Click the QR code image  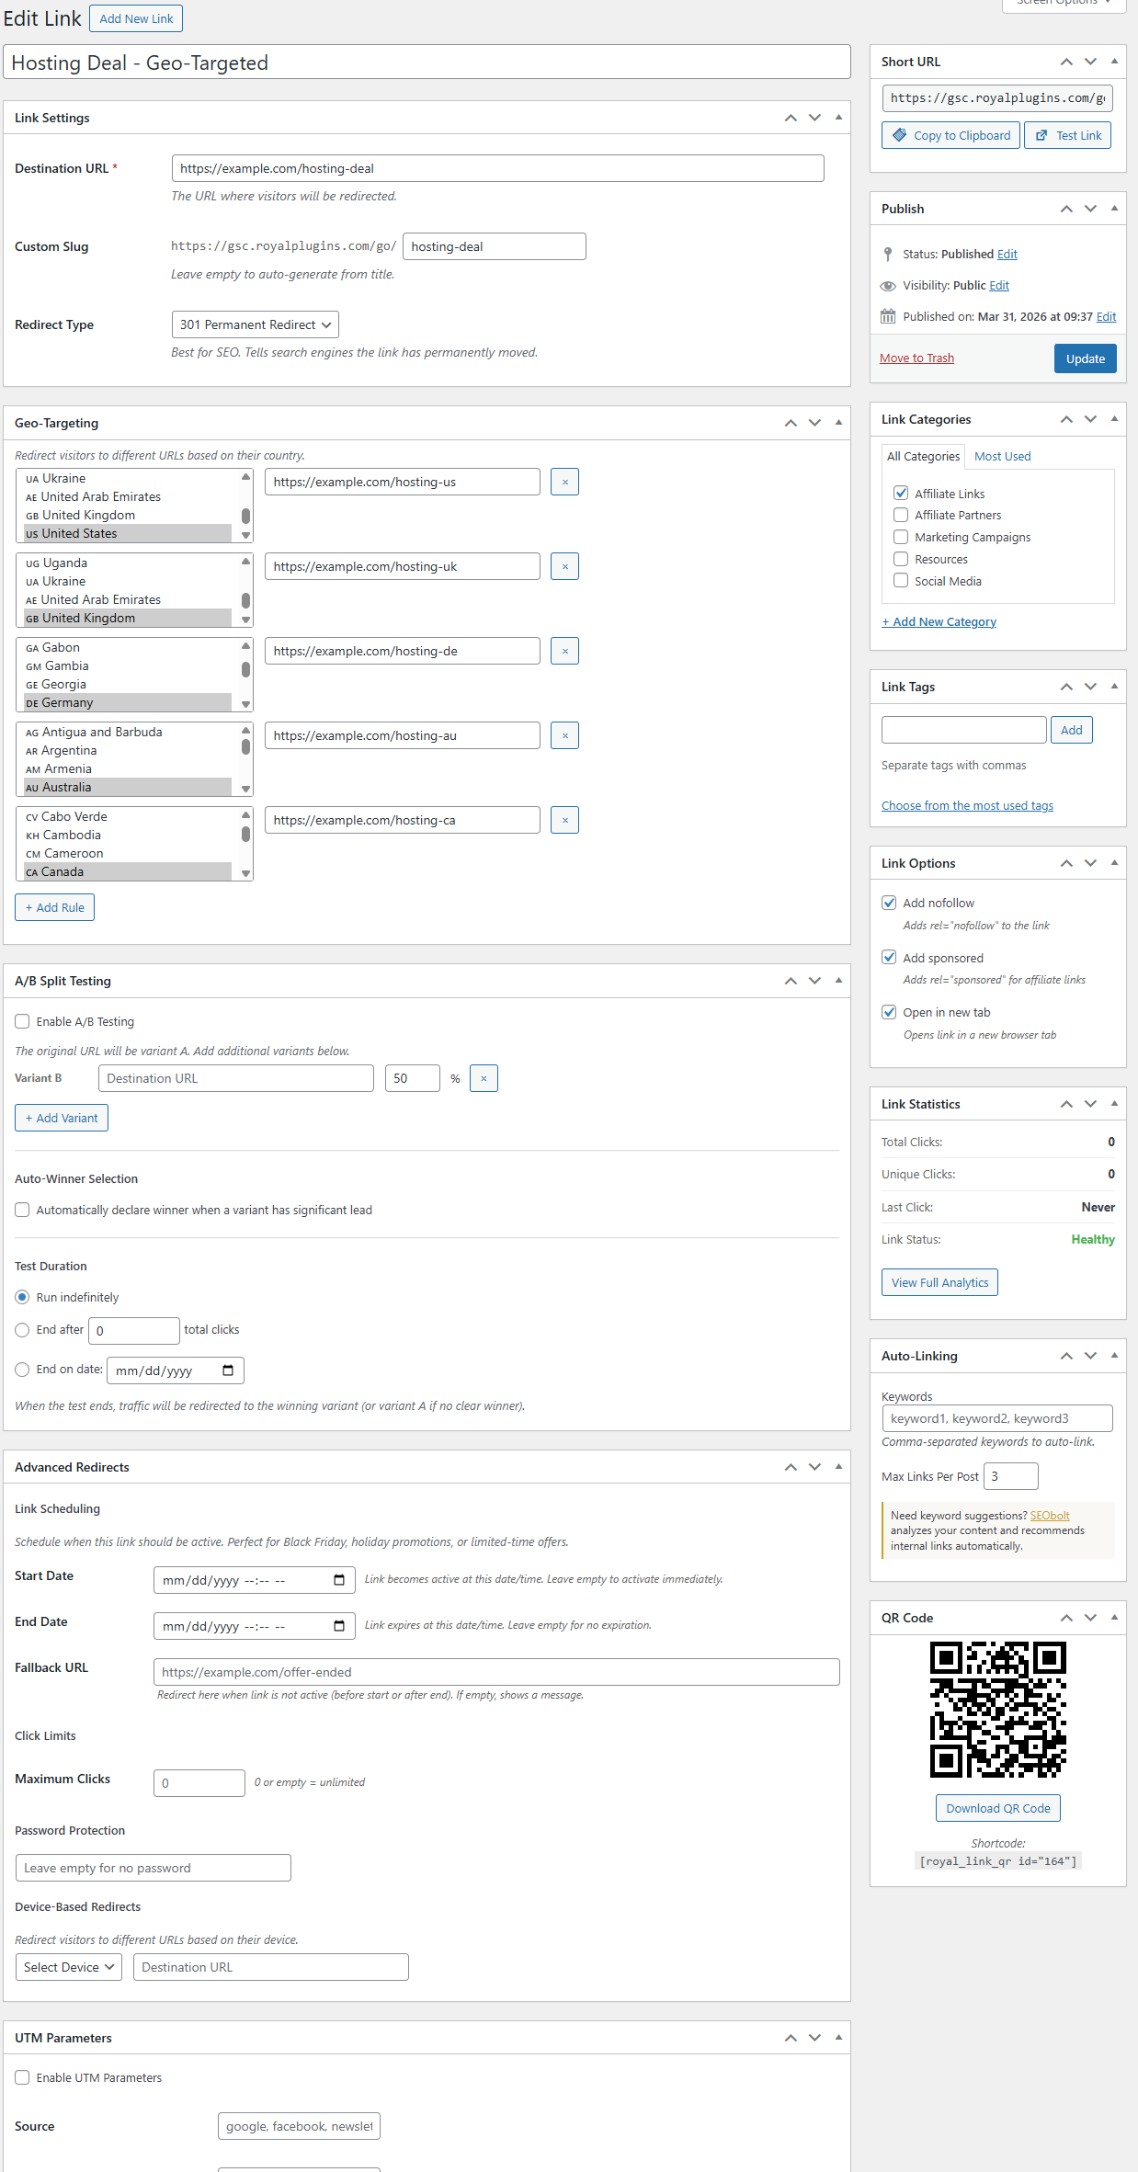click(997, 1709)
